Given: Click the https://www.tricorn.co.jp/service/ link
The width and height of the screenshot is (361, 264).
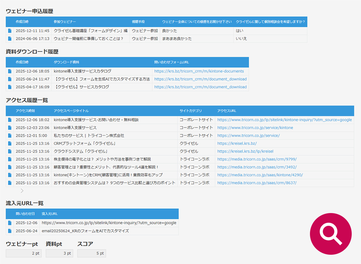Looking at the screenshot, I should [x=249, y=136].
